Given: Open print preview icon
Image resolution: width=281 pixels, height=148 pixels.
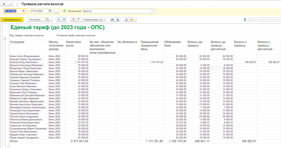Looking at the screenshot, I should coord(118,20).
